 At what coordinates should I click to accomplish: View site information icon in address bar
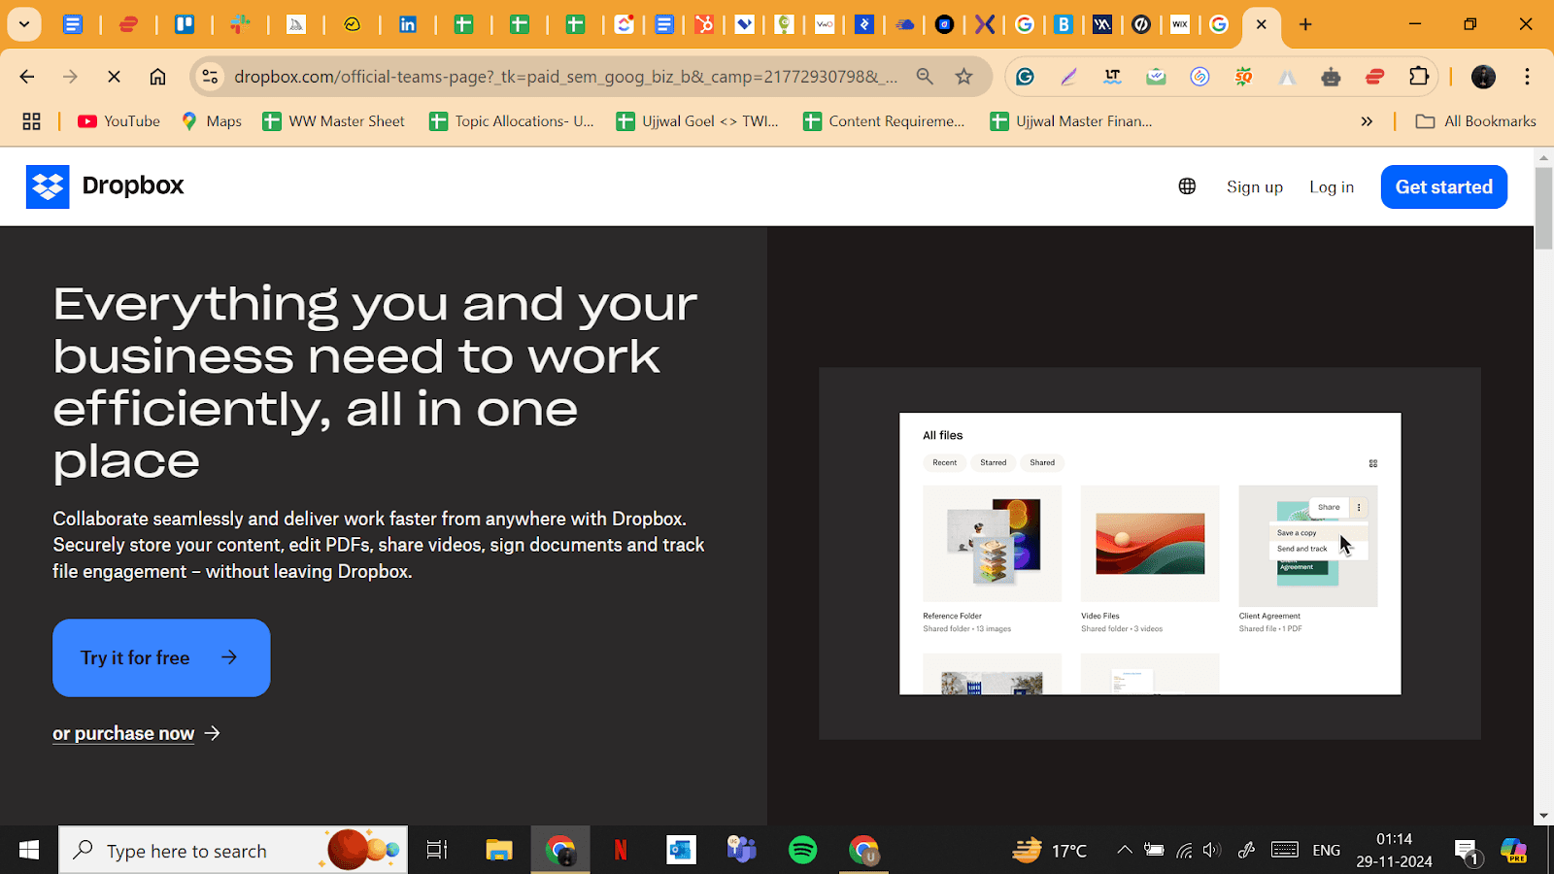point(210,77)
